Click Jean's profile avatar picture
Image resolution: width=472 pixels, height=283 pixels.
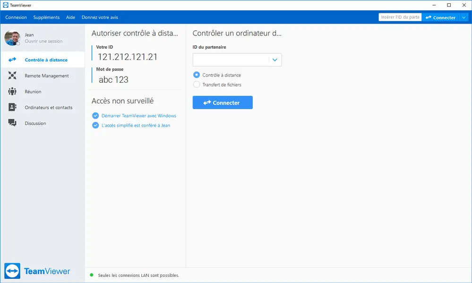coord(12,38)
